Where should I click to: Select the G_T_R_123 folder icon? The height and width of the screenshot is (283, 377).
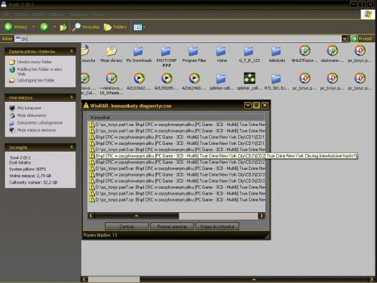point(249,51)
